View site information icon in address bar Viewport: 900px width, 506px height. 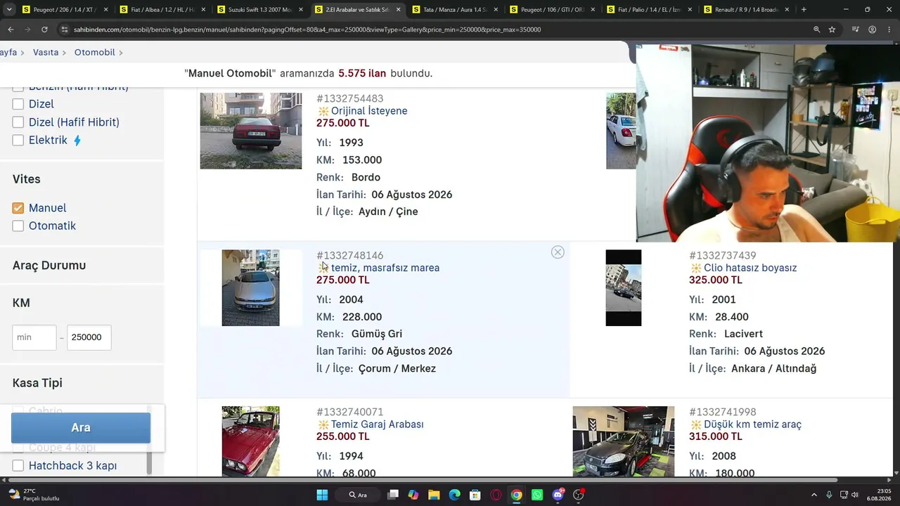[65, 30]
